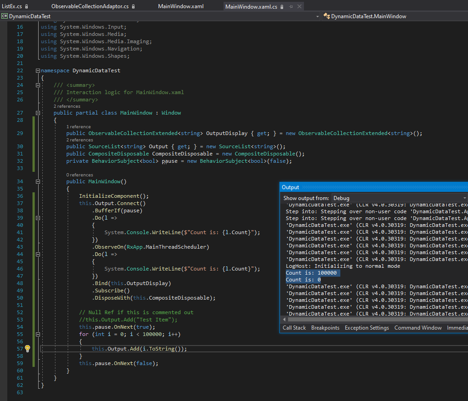Click 'using System.Windows.Navigation;' on line 19
Screen dimensions: 468x401
91,49
